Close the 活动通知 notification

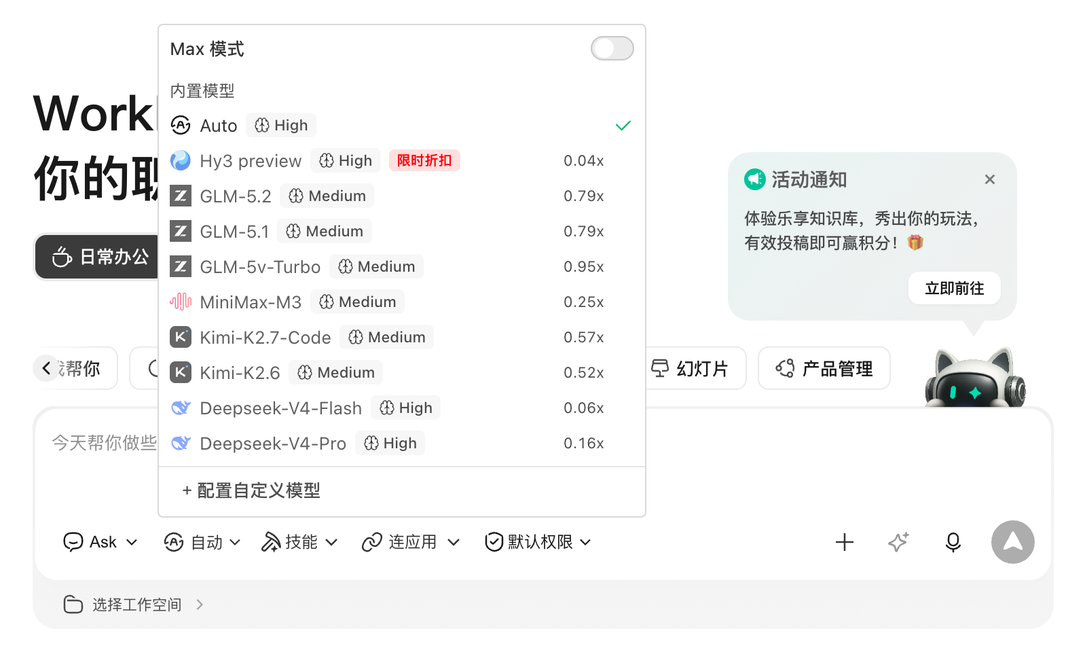990,179
